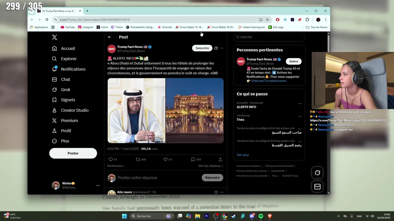
Task: Open Spotify from taskbar
Action: (261, 216)
